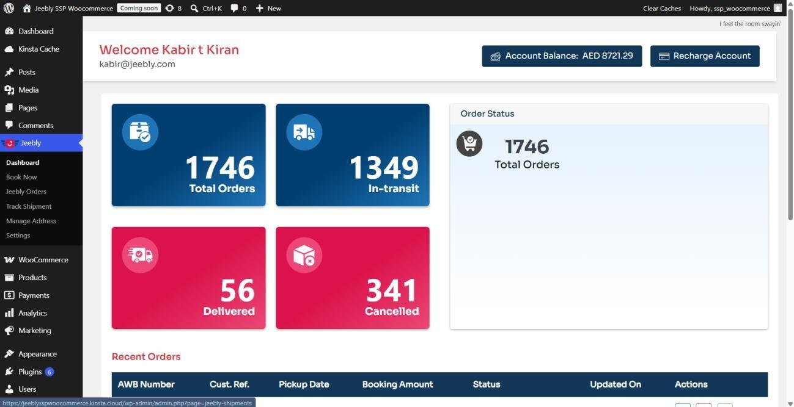Click the WordPress logo icon
Viewport: 794px width, 407px height.
[9, 8]
